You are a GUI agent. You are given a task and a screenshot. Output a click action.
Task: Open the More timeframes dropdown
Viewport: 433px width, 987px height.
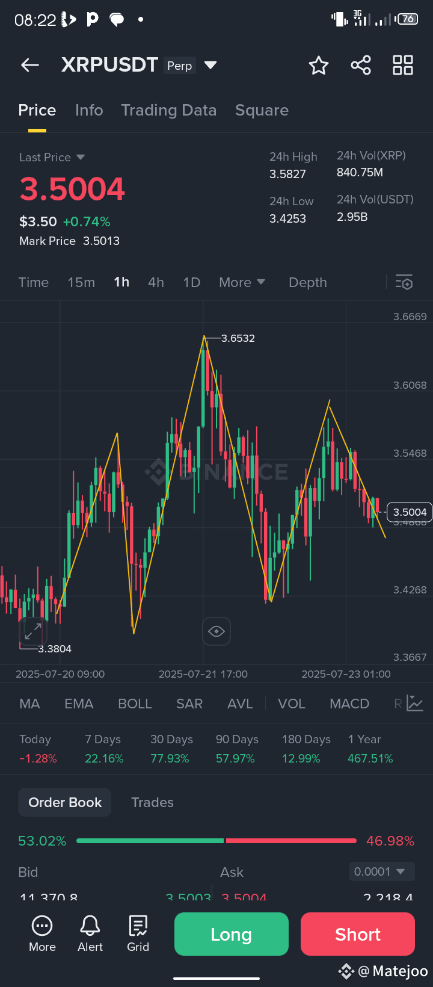tap(242, 282)
